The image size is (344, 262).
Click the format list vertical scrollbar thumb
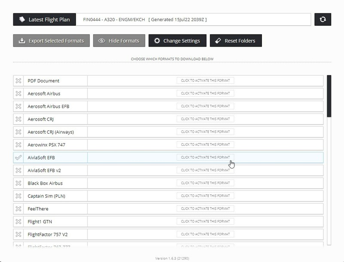(x=329, y=96)
